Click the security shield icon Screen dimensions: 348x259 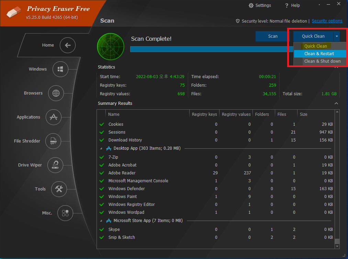(x=238, y=21)
